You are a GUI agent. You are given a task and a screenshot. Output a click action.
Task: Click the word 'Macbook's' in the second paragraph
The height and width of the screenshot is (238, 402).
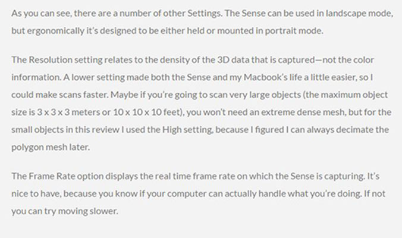[266, 77]
